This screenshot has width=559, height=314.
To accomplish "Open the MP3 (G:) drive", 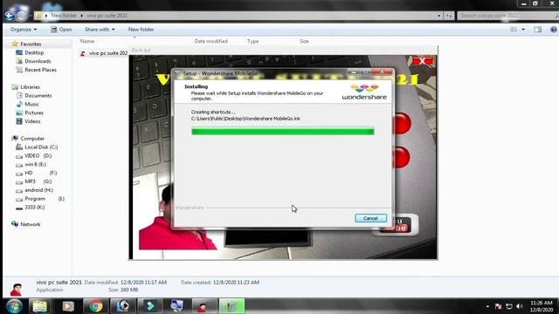I will tap(38, 181).
